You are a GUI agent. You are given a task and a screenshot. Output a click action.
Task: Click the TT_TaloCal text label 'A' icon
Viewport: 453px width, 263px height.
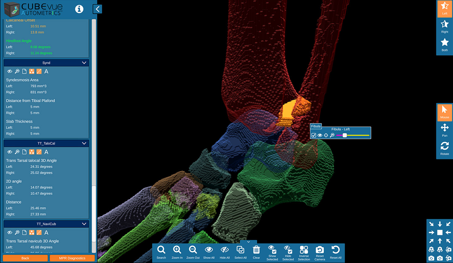pos(46,152)
